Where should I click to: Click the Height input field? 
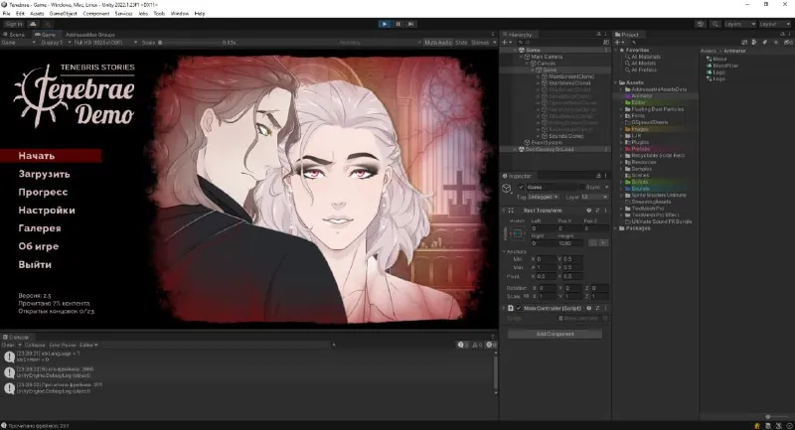click(x=570, y=243)
